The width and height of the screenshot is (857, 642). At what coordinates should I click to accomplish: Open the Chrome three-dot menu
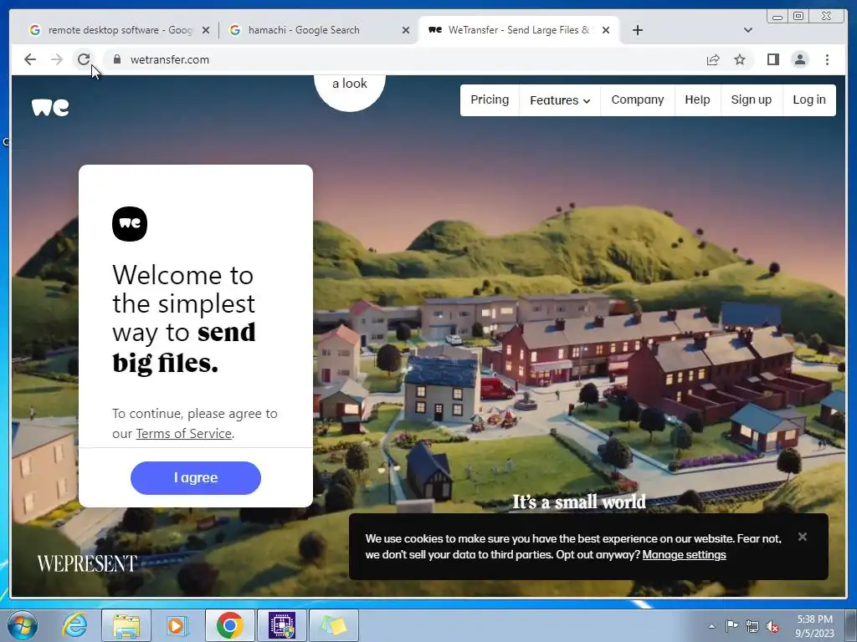click(827, 59)
